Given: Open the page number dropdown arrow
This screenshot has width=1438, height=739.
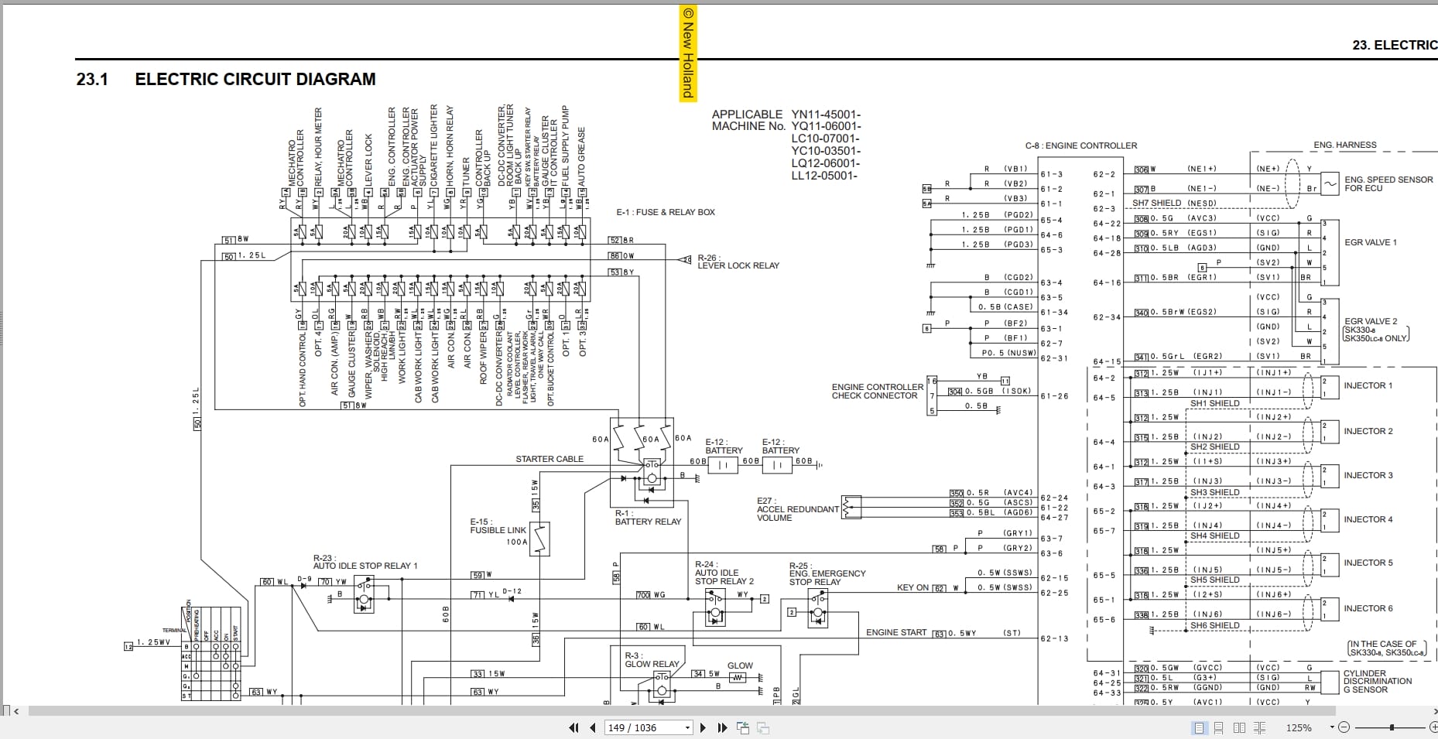Looking at the screenshot, I should click(x=687, y=727).
